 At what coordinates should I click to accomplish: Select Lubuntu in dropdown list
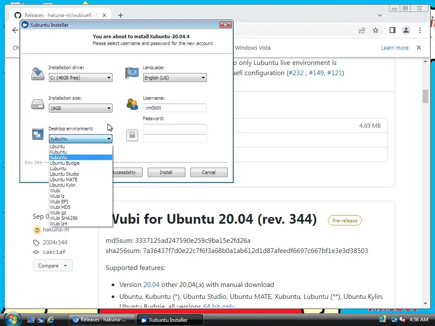pyautogui.click(x=80, y=169)
